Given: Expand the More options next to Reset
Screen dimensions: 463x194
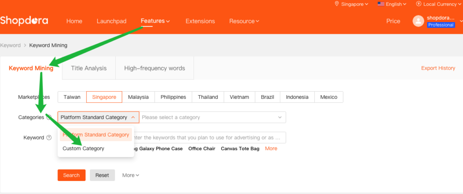Looking at the screenshot, I should tap(131, 175).
